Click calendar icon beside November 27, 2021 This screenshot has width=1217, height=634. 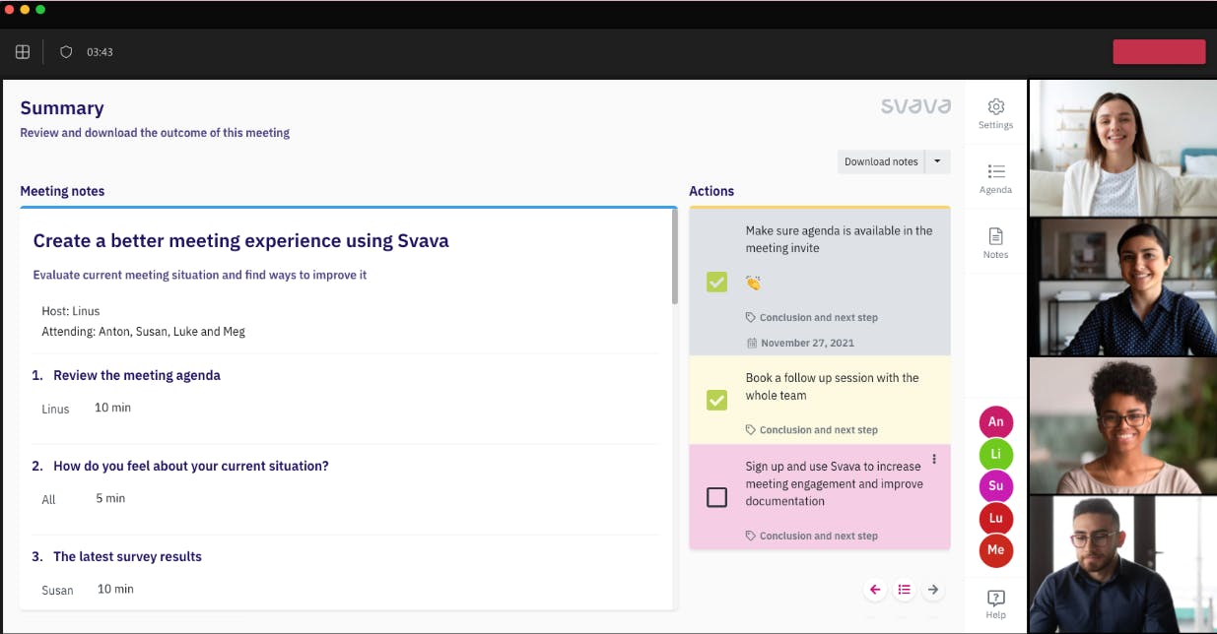pyautogui.click(x=752, y=344)
